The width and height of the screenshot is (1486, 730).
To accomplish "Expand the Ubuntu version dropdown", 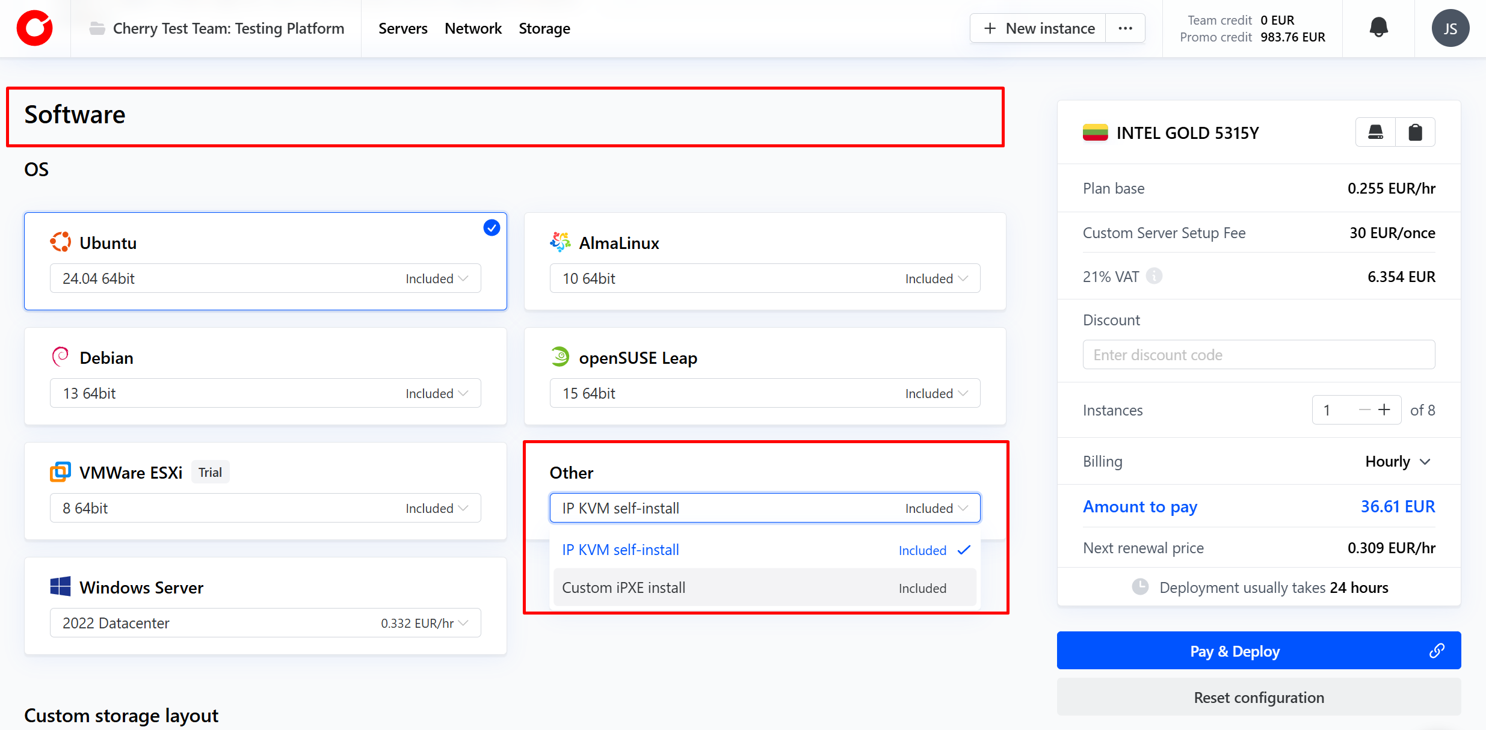I will pyautogui.click(x=265, y=278).
